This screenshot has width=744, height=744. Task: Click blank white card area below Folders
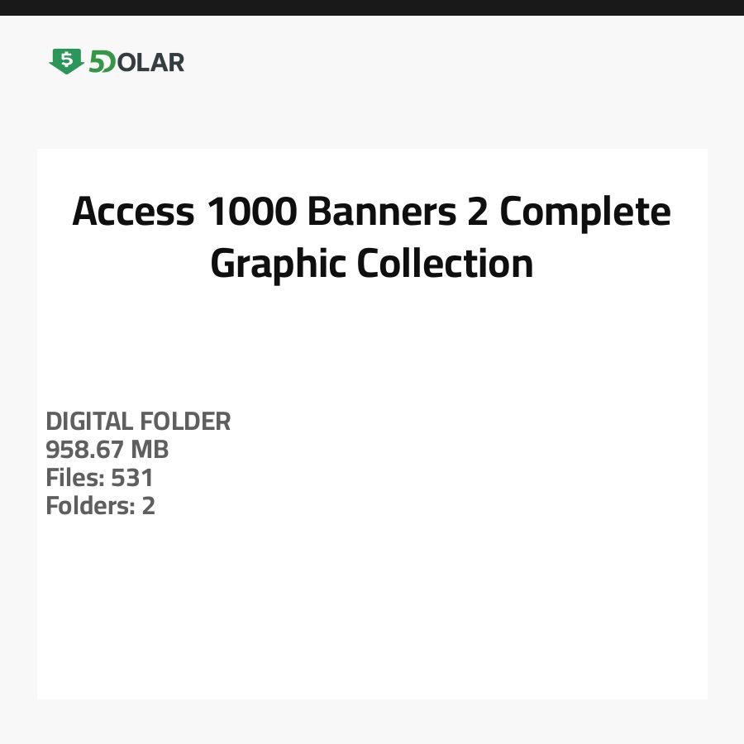coord(372,612)
